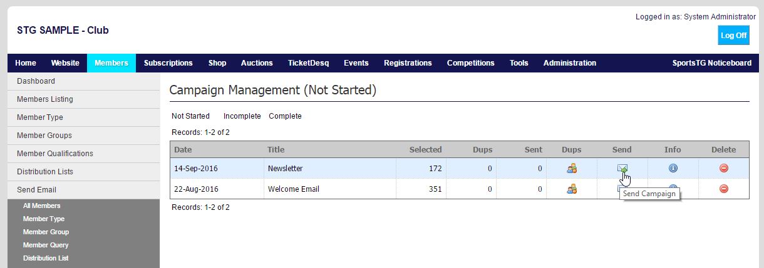Delete the Welcome Email campaign
764x268 pixels.
tap(724, 189)
